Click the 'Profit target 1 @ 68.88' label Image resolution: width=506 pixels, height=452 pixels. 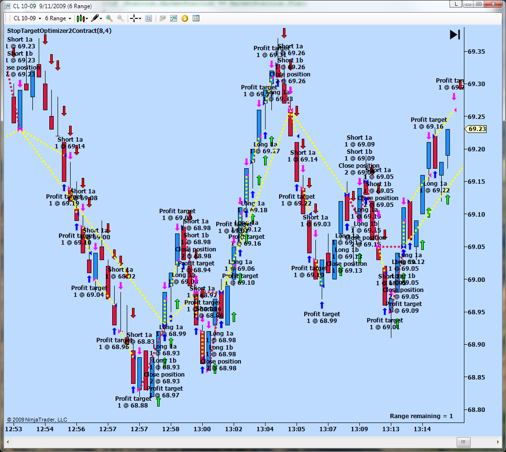pos(133,402)
